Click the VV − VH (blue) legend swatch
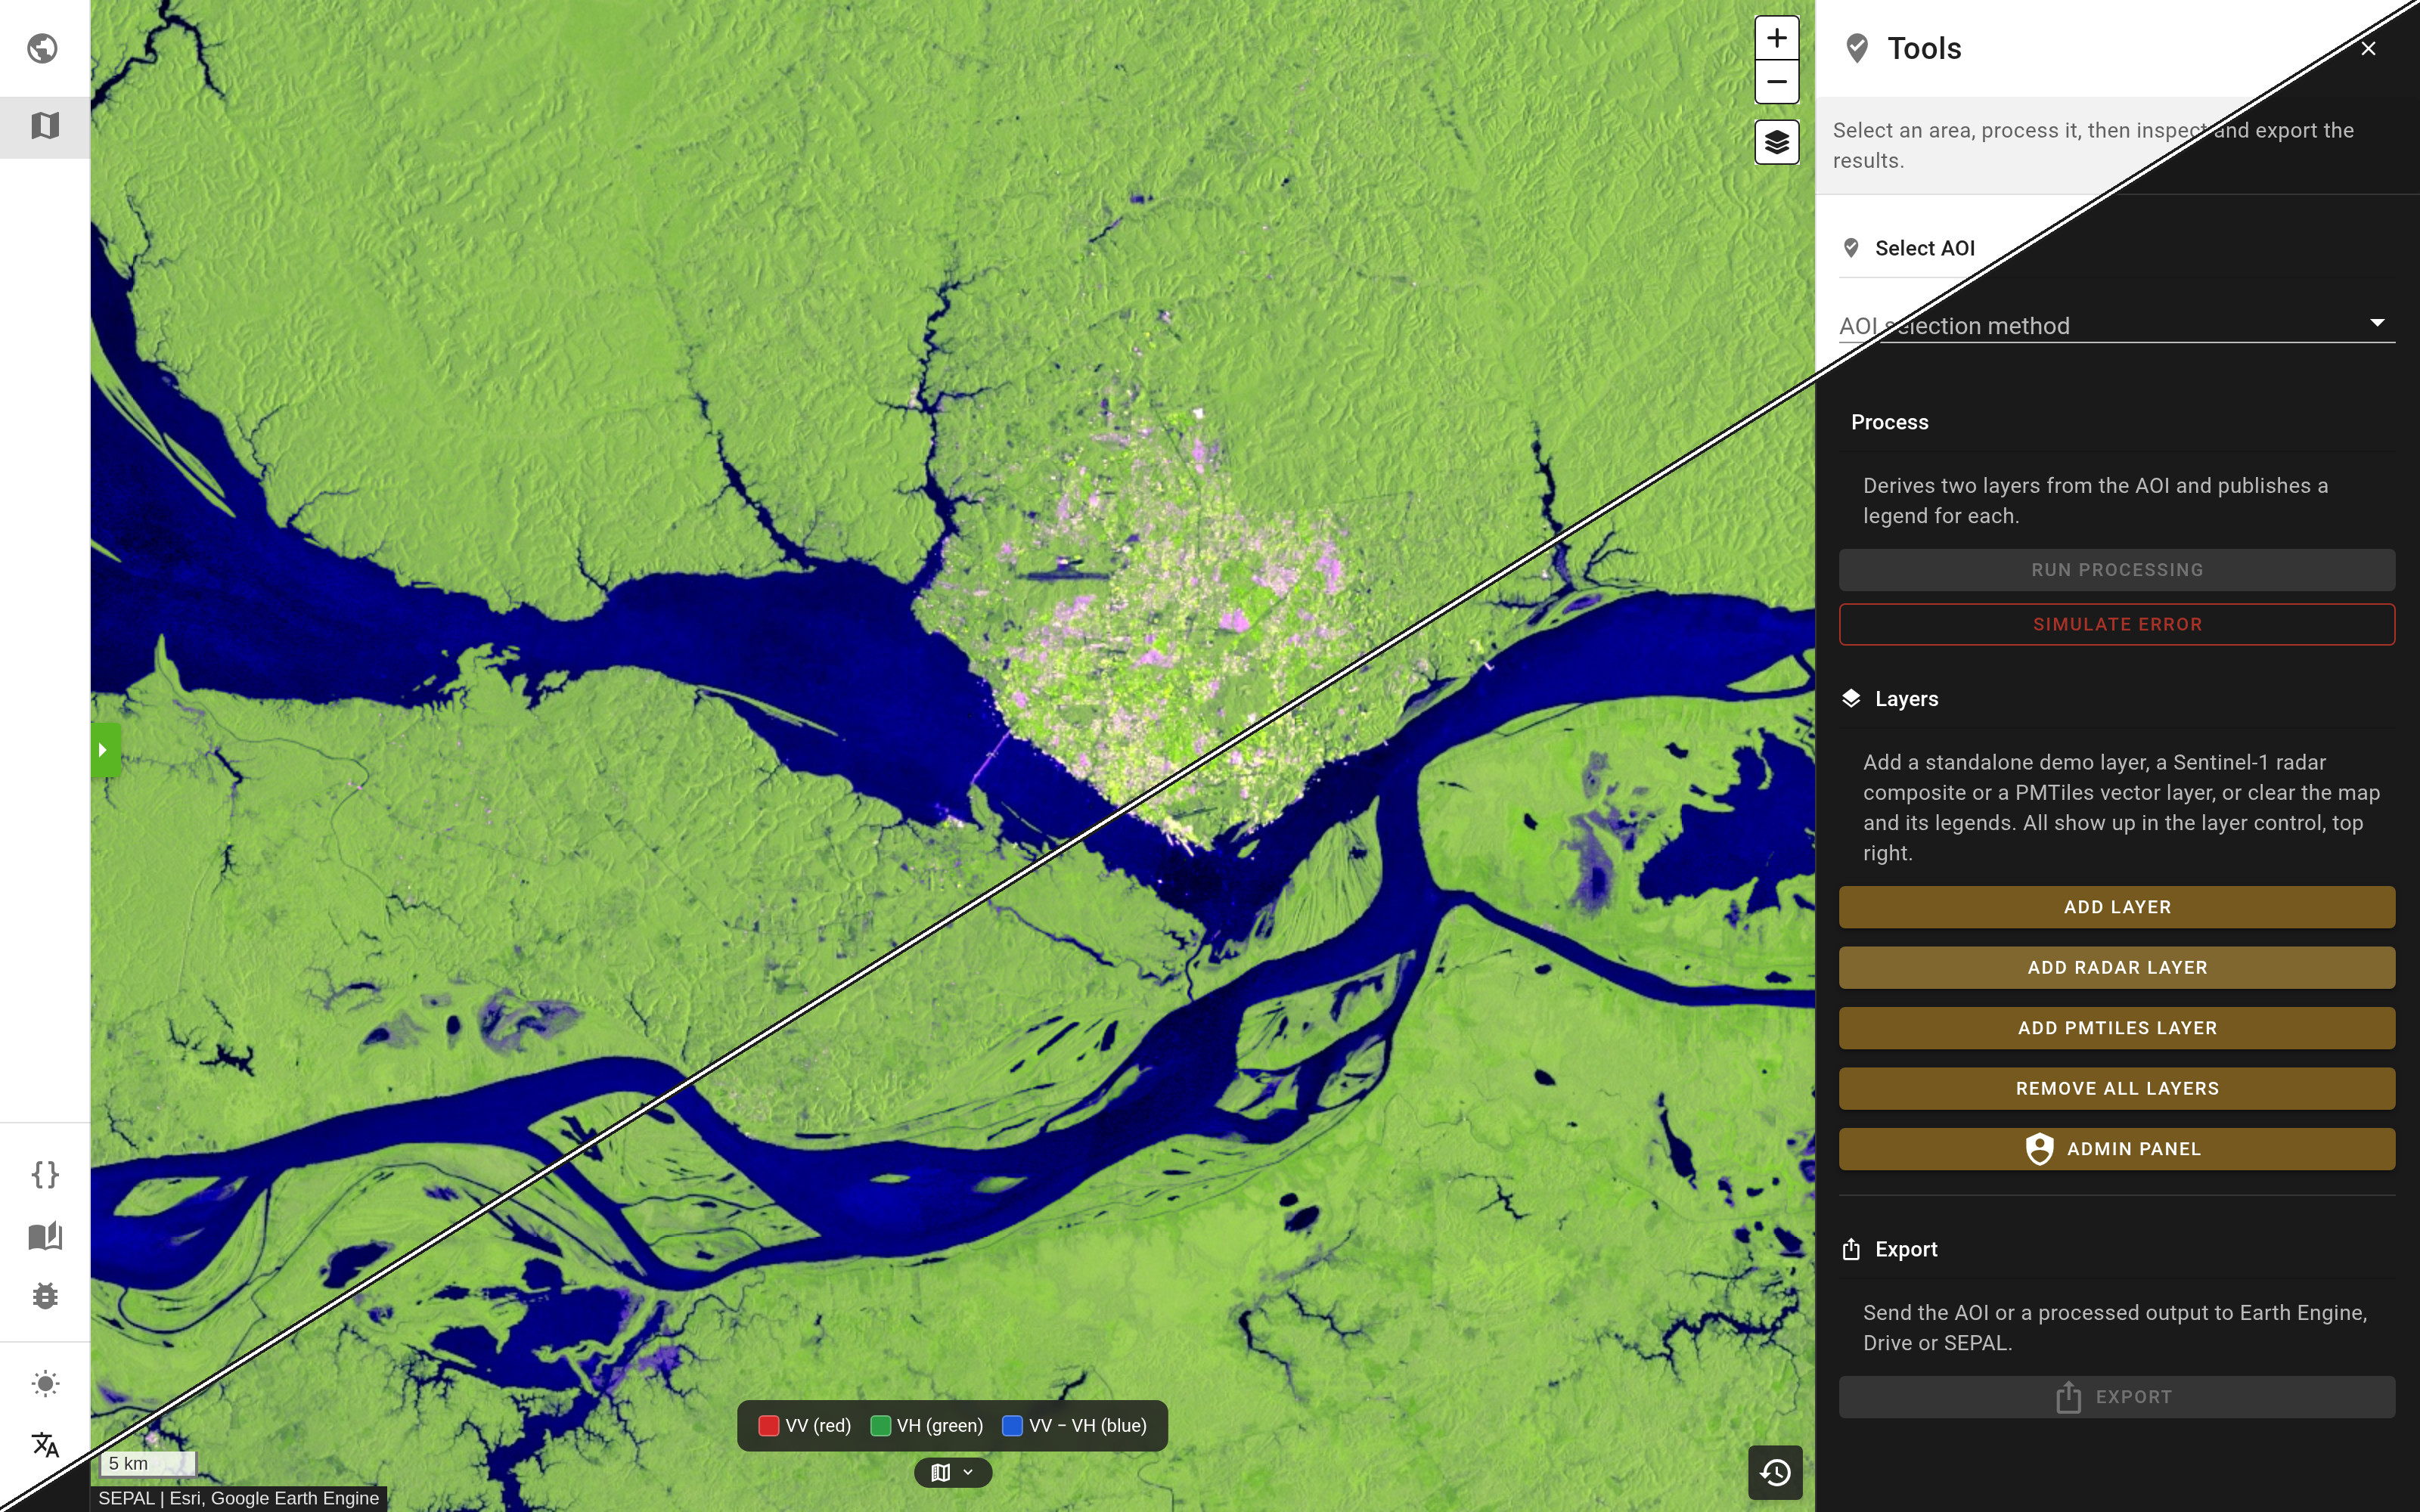This screenshot has height=1512, width=2420. point(1012,1426)
